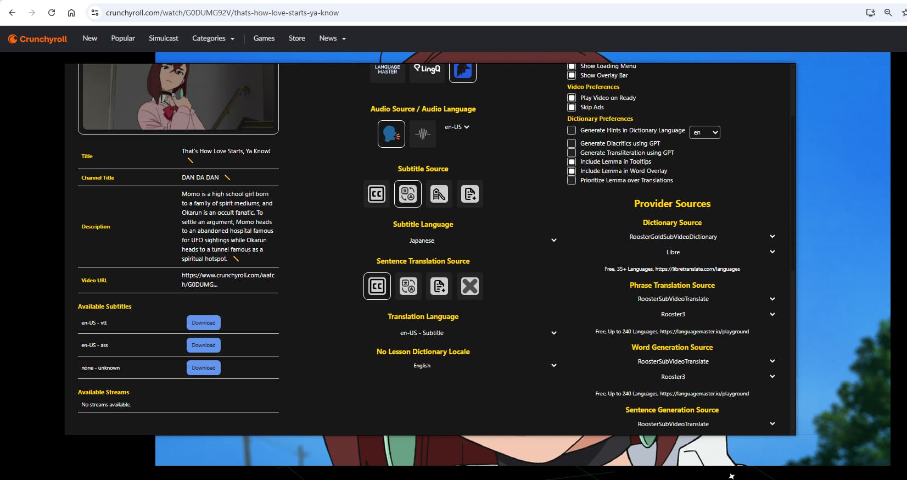Expand the News menu

coord(333,38)
